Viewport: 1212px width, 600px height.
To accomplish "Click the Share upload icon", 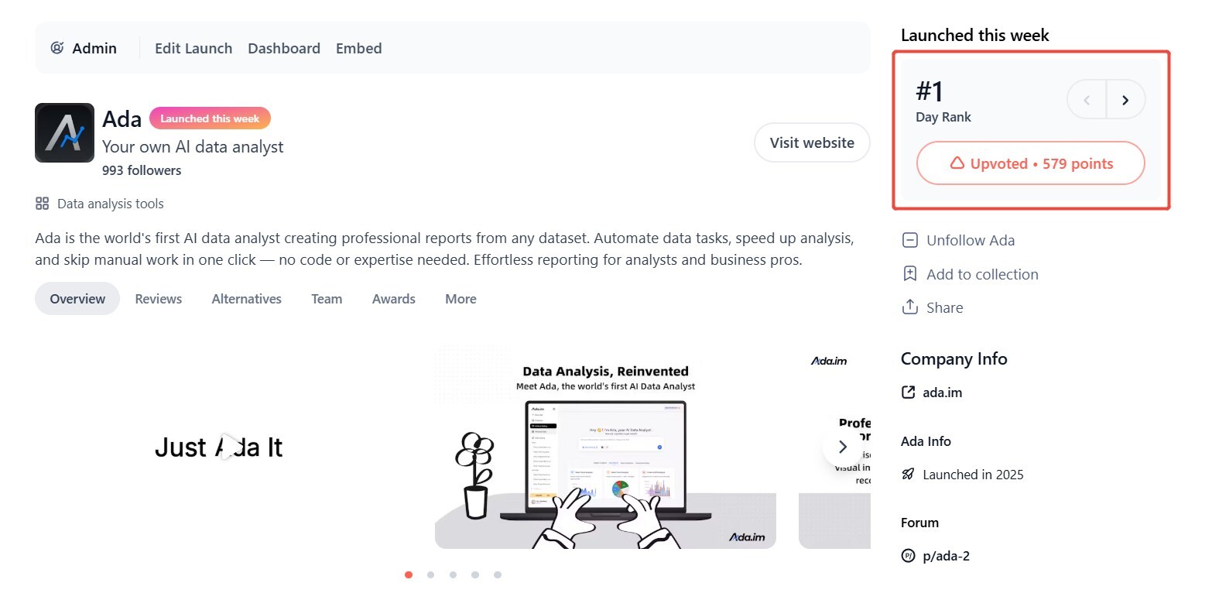I will (910, 307).
